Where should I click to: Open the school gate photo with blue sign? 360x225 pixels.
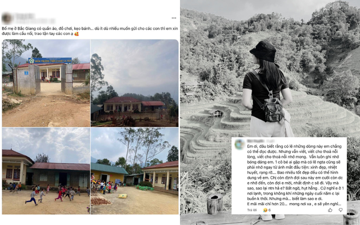pos(46,83)
